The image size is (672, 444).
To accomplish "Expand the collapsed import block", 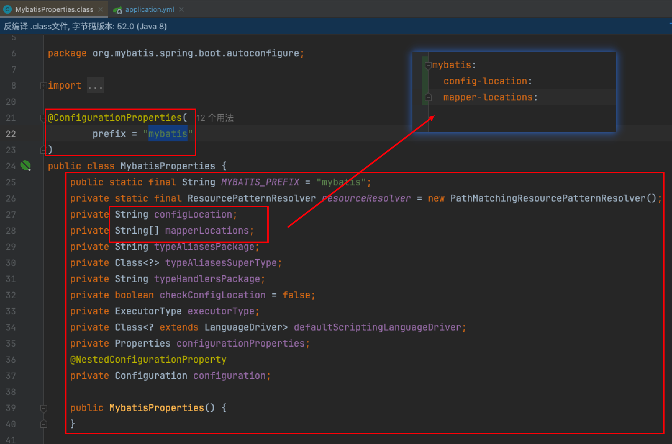I will pos(43,86).
